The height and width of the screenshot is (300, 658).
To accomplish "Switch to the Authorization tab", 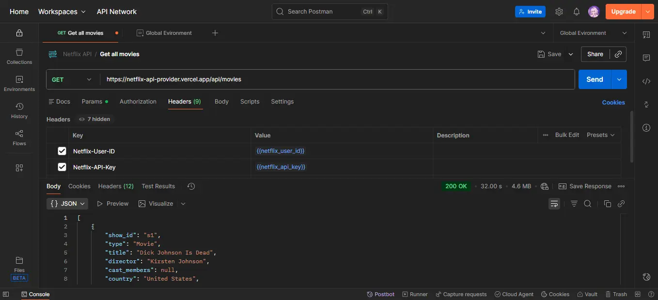I will [x=138, y=102].
